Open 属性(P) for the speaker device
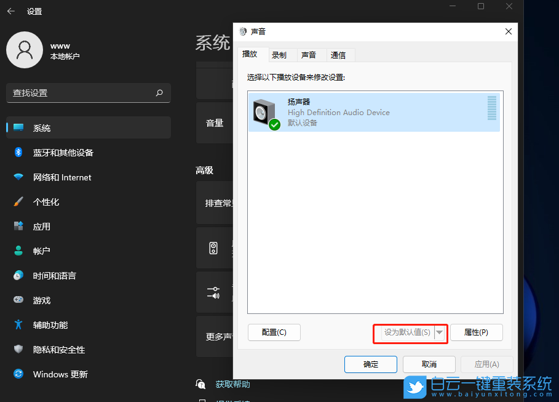This screenshot has height=402, width=559. click(477, 332)
